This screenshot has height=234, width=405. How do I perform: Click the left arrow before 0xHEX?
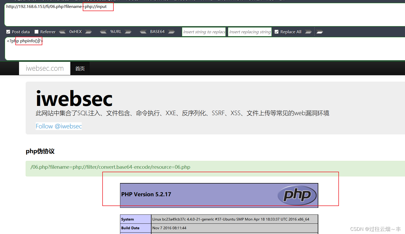point(62,32)
